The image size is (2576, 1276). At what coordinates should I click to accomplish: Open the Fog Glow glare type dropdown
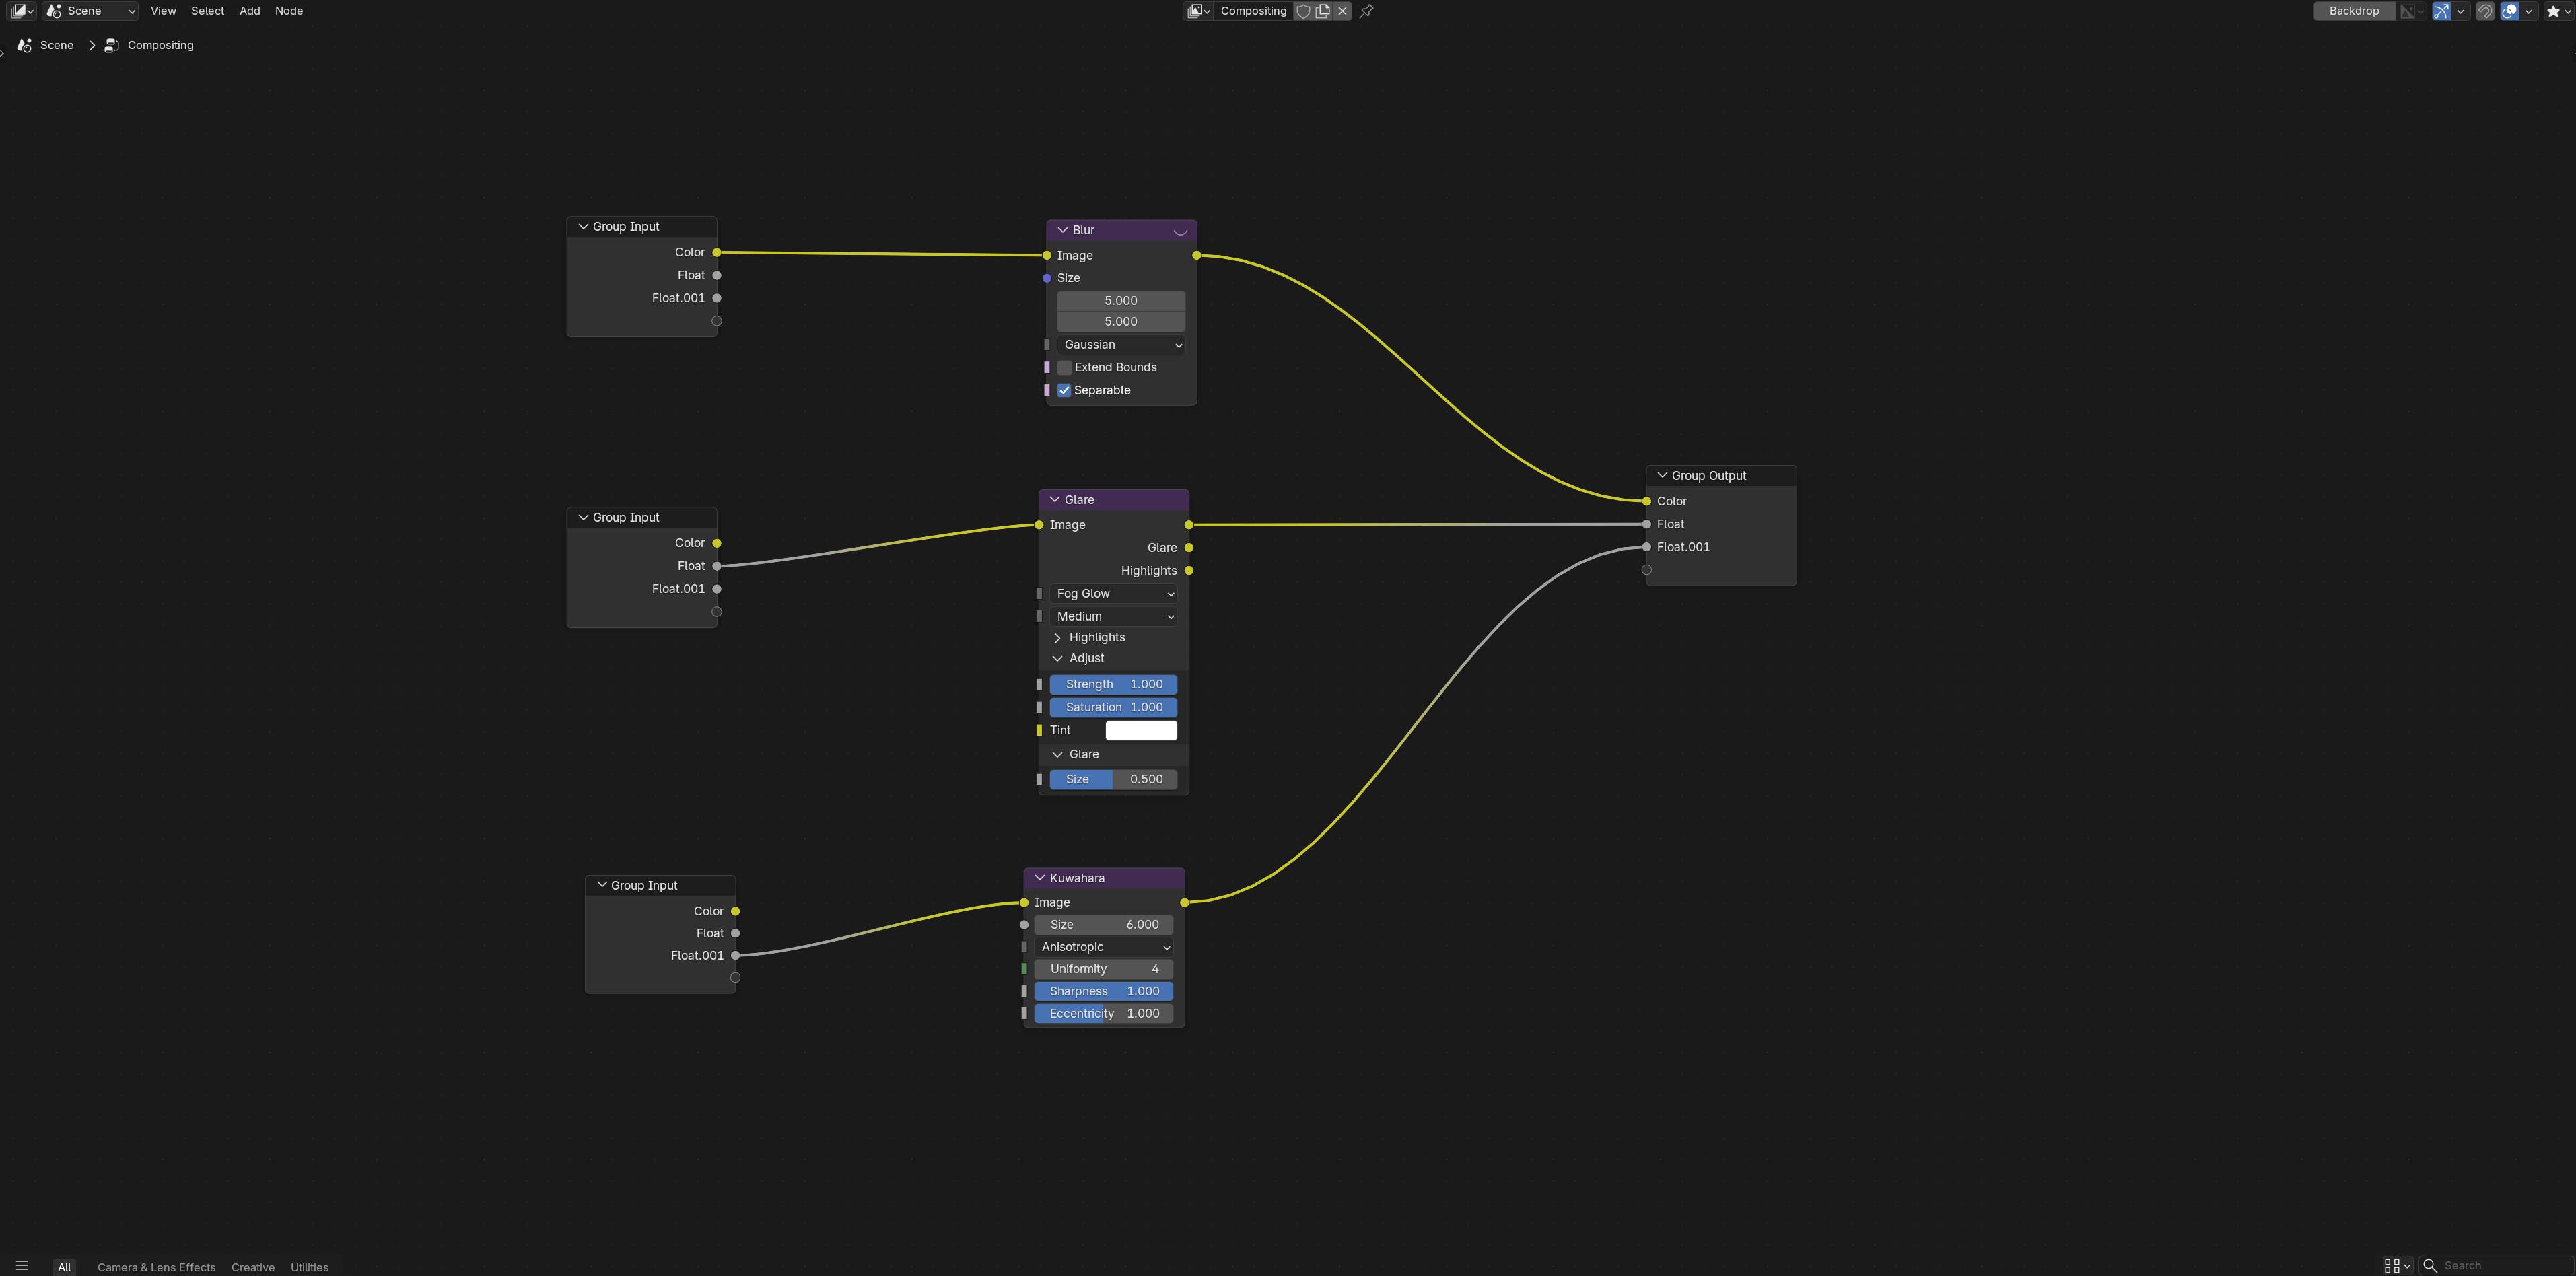[1113, 594]
